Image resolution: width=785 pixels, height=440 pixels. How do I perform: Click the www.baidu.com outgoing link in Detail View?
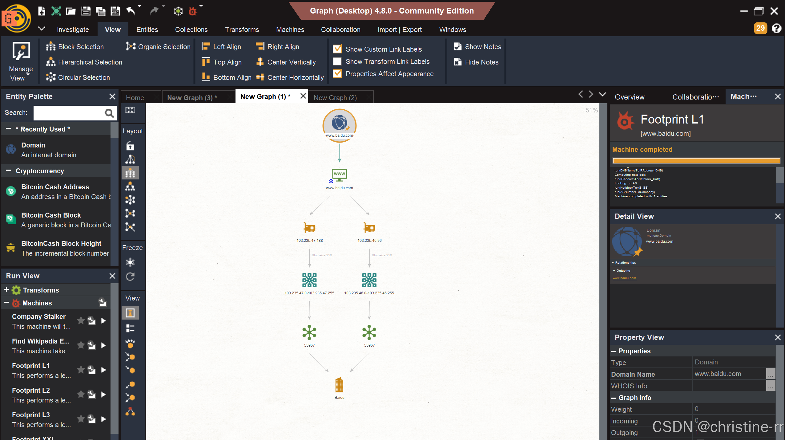point(624,278)
